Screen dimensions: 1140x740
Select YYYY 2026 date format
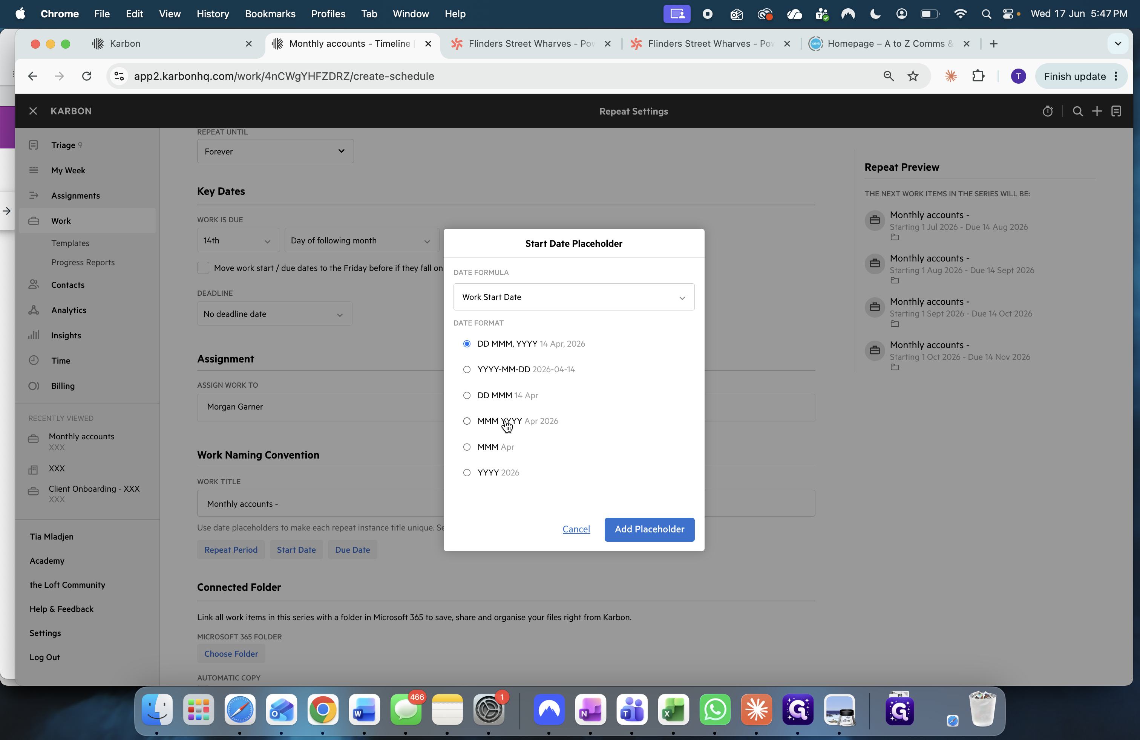pyautogui.click(x=467, y=472)
